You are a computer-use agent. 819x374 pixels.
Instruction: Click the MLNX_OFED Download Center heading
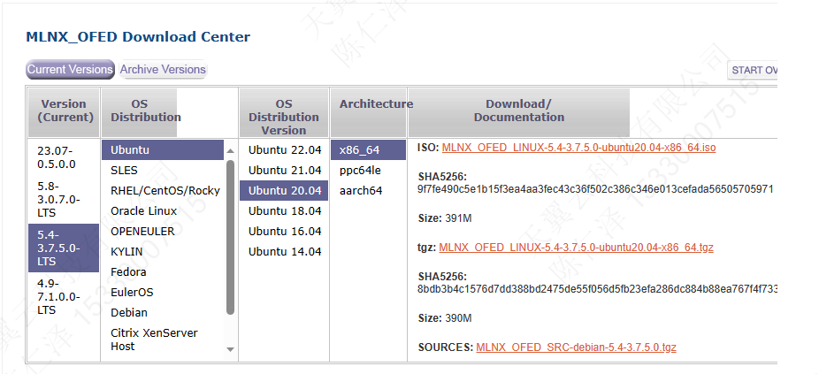coord(138,37)
